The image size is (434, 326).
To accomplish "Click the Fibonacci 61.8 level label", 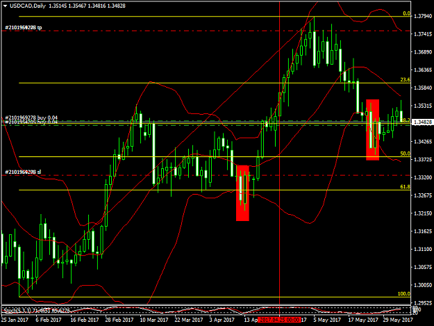I will click(x=406, y=187).
